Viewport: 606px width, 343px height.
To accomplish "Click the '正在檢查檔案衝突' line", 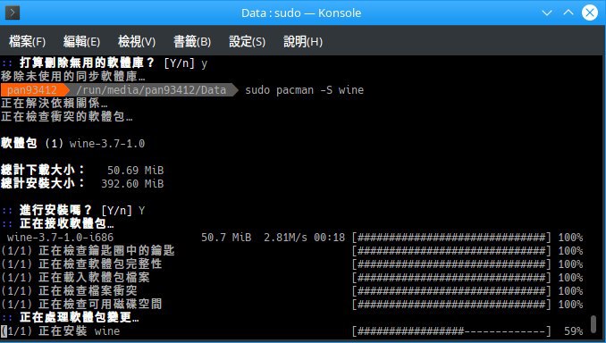I will click(x=69, y=290).
